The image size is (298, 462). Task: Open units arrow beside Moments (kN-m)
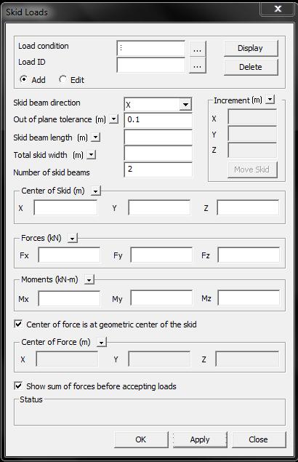click(89, 279)
